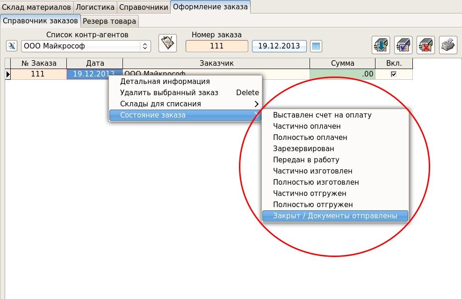Click the sum cell showing .00

pyautogui.click(x=342, y=74)
